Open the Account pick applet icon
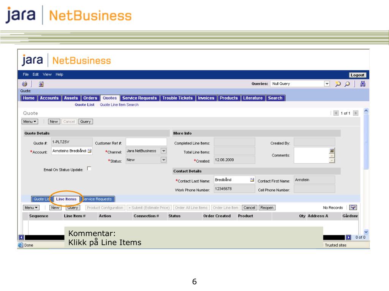Viewport: 389px width, 291px height. pos(90,151)
